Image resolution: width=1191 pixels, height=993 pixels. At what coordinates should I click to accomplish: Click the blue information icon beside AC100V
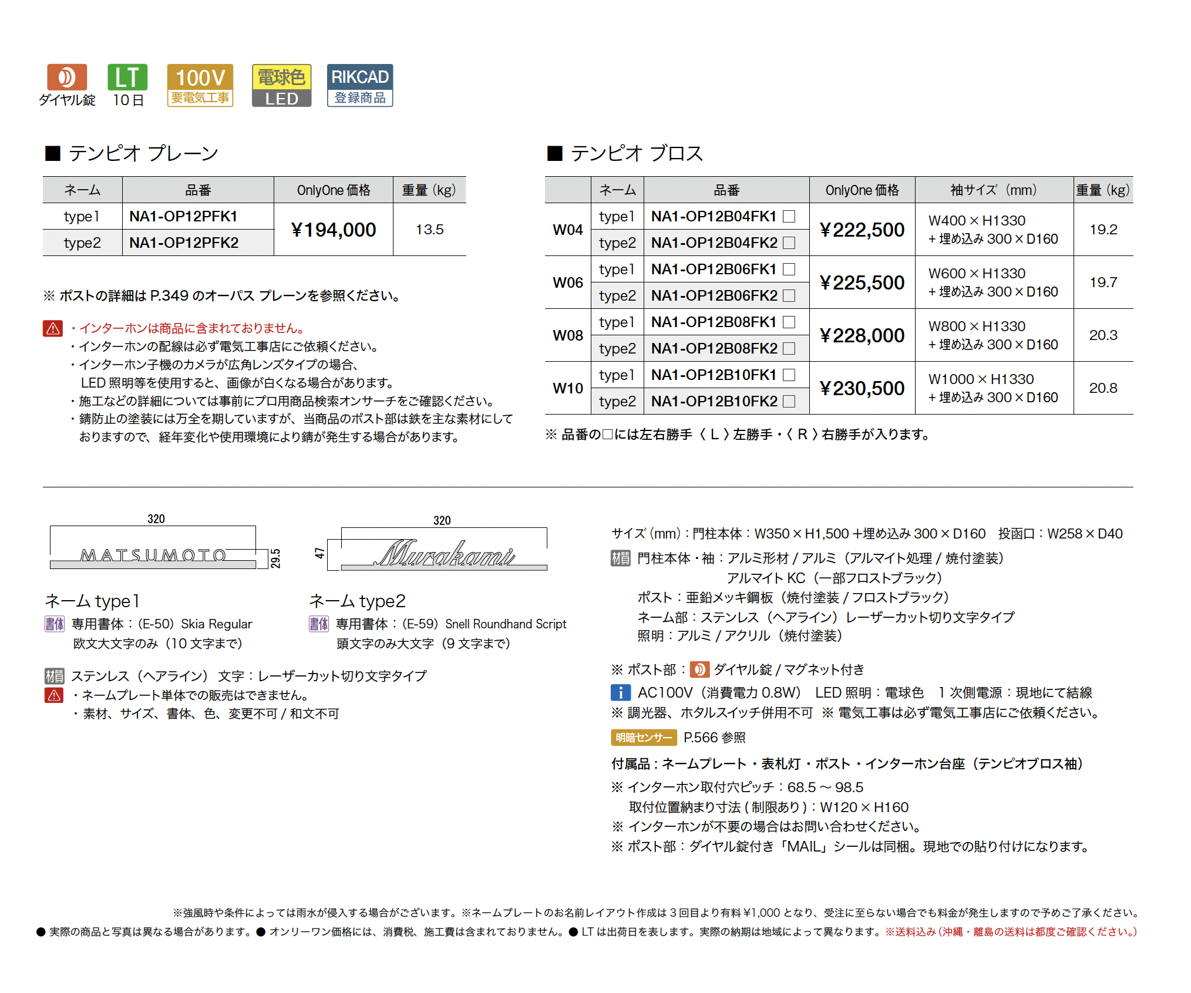tap(620, 692)
